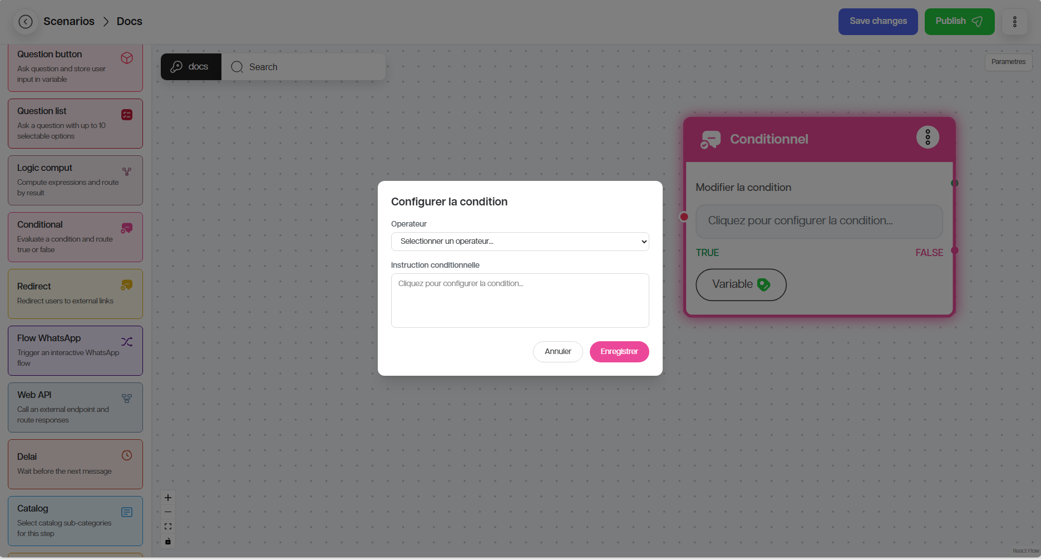Go to Scenarios breadcrumb
This screenshot has width=1041, height=560.
[69, 22]
